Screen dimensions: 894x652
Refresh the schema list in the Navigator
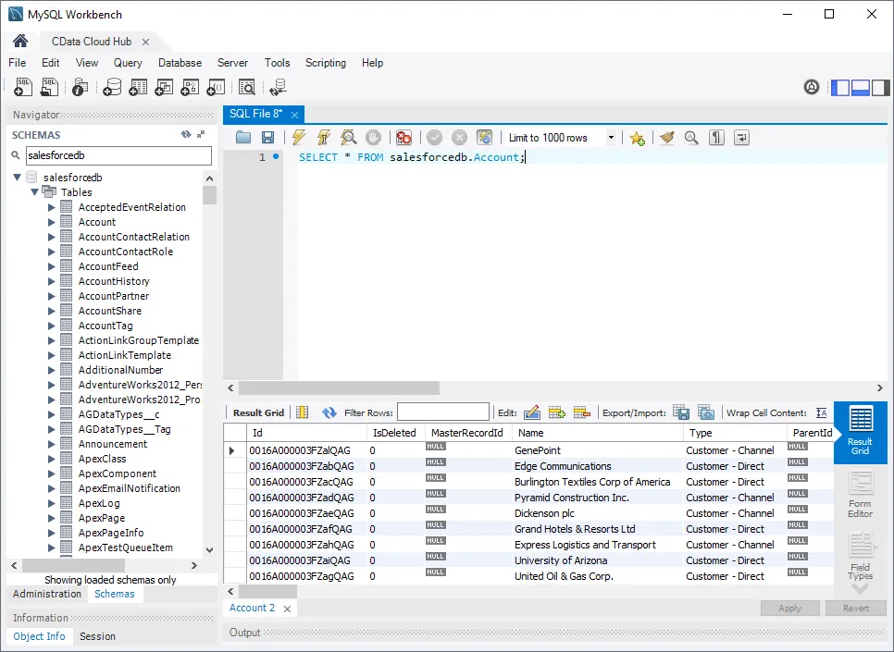(x=185, y=133)
